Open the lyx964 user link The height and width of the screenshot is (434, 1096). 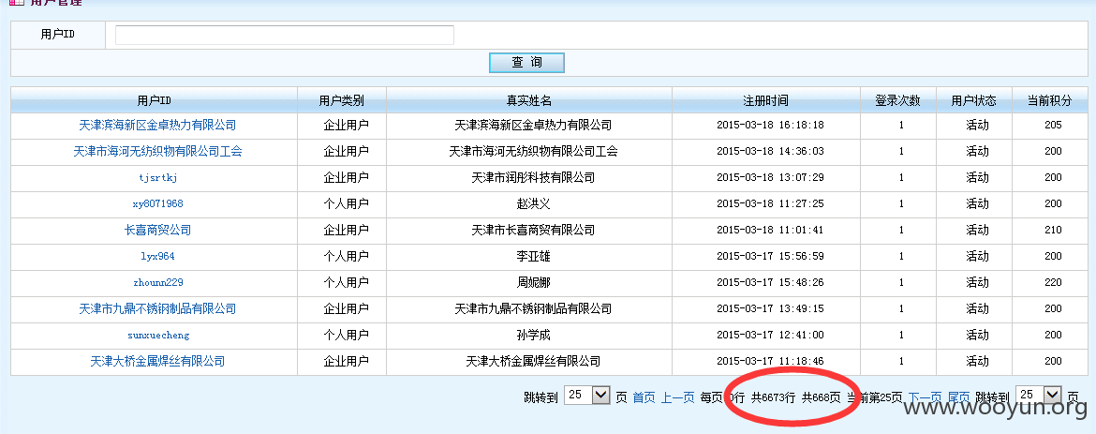click(158, 256)
